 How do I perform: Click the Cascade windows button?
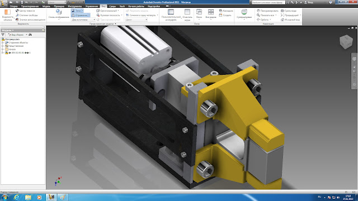226,11
